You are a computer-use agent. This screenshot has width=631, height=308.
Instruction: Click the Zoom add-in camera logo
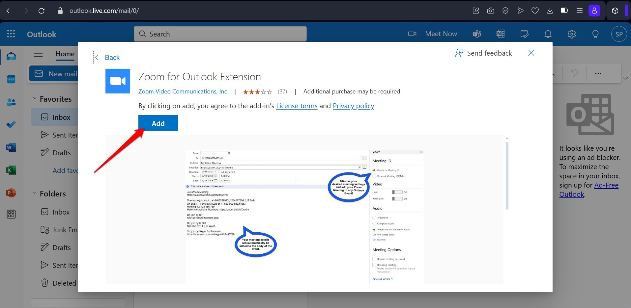118,81
